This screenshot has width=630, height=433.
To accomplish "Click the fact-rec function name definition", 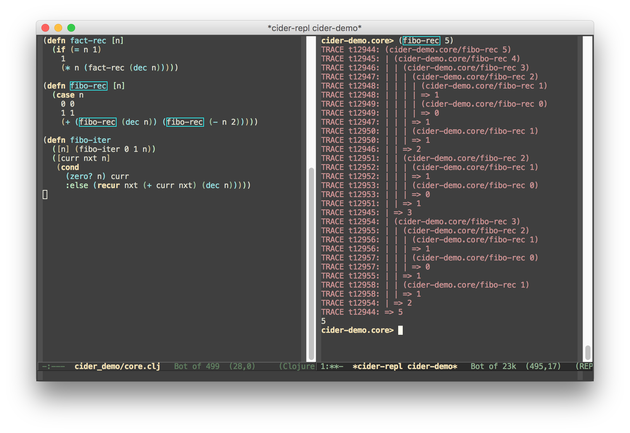I will (x=88, y=41).
